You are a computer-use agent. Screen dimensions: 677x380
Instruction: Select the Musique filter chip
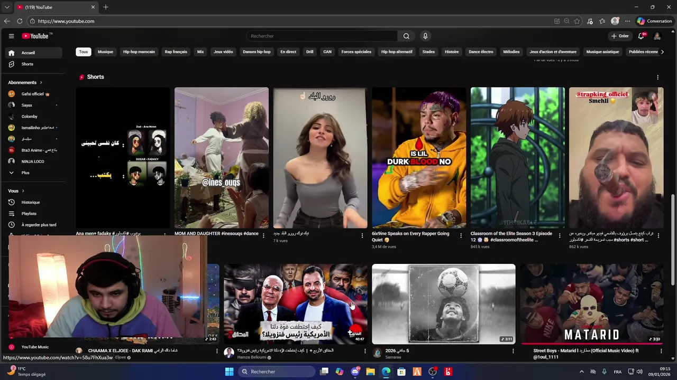click(105, 52)
